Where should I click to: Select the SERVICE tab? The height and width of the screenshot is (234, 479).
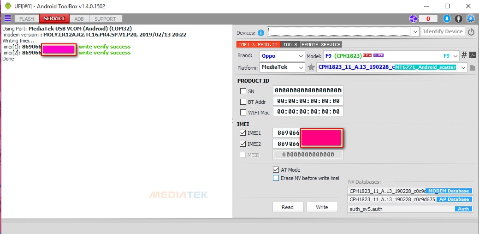(x=54, y=18)
